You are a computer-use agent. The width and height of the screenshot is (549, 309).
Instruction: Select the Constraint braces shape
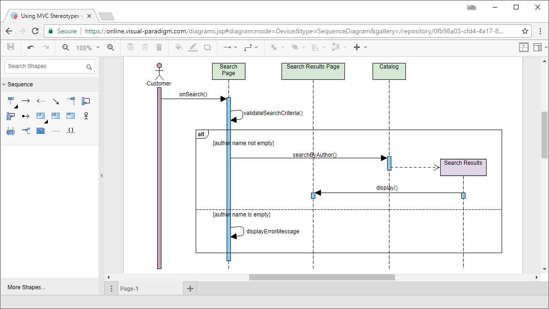71,131
